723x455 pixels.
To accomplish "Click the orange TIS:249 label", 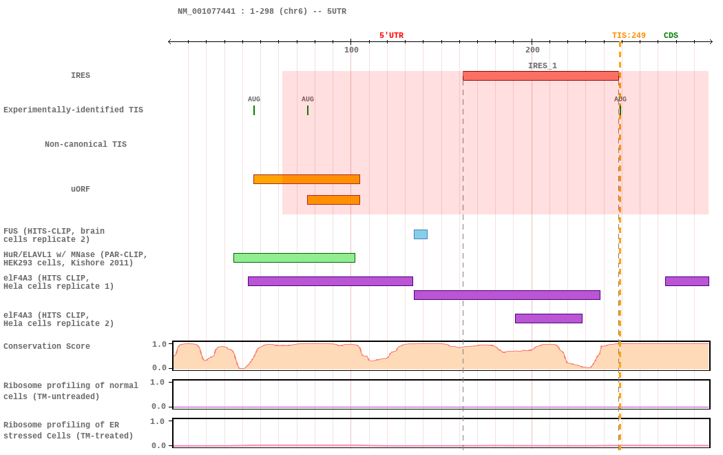I will coord(629,36).
